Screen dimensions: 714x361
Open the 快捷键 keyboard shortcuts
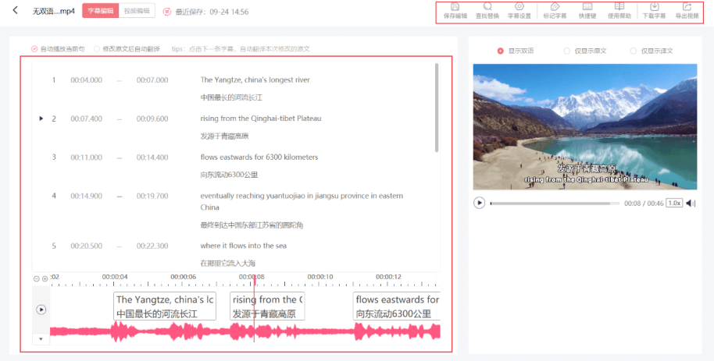tap(587, 10)
